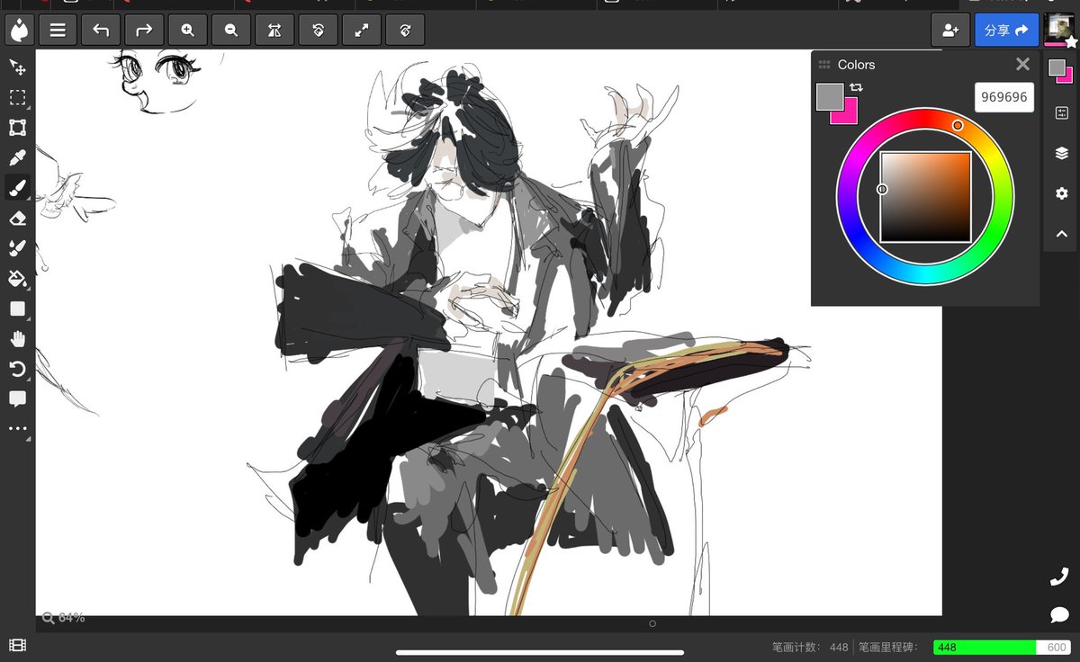Click the Colors panel title
Image resolution: width=1080 pixels, height=662 pixels.
(x=856, y=65)
